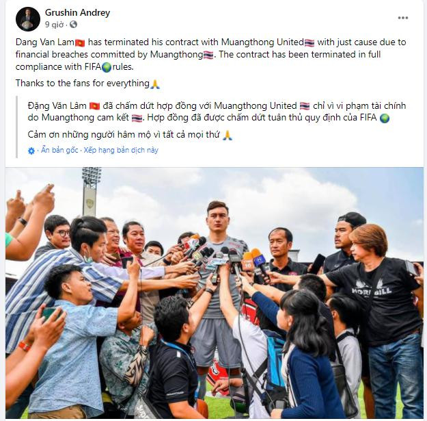Image resolution: width=427 pixels, height=421 pixels.
Task: Click 'Ẩn bản gốc' to hide original
Action: point(59,150)
